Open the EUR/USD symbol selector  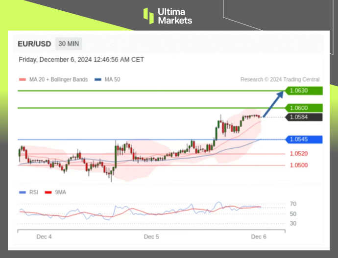click(33, 44)
